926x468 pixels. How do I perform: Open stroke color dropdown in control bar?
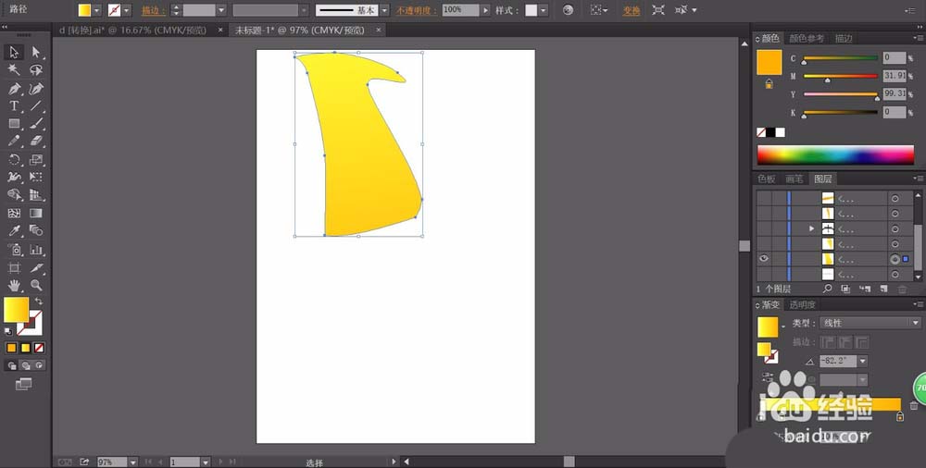coord(126,10)
